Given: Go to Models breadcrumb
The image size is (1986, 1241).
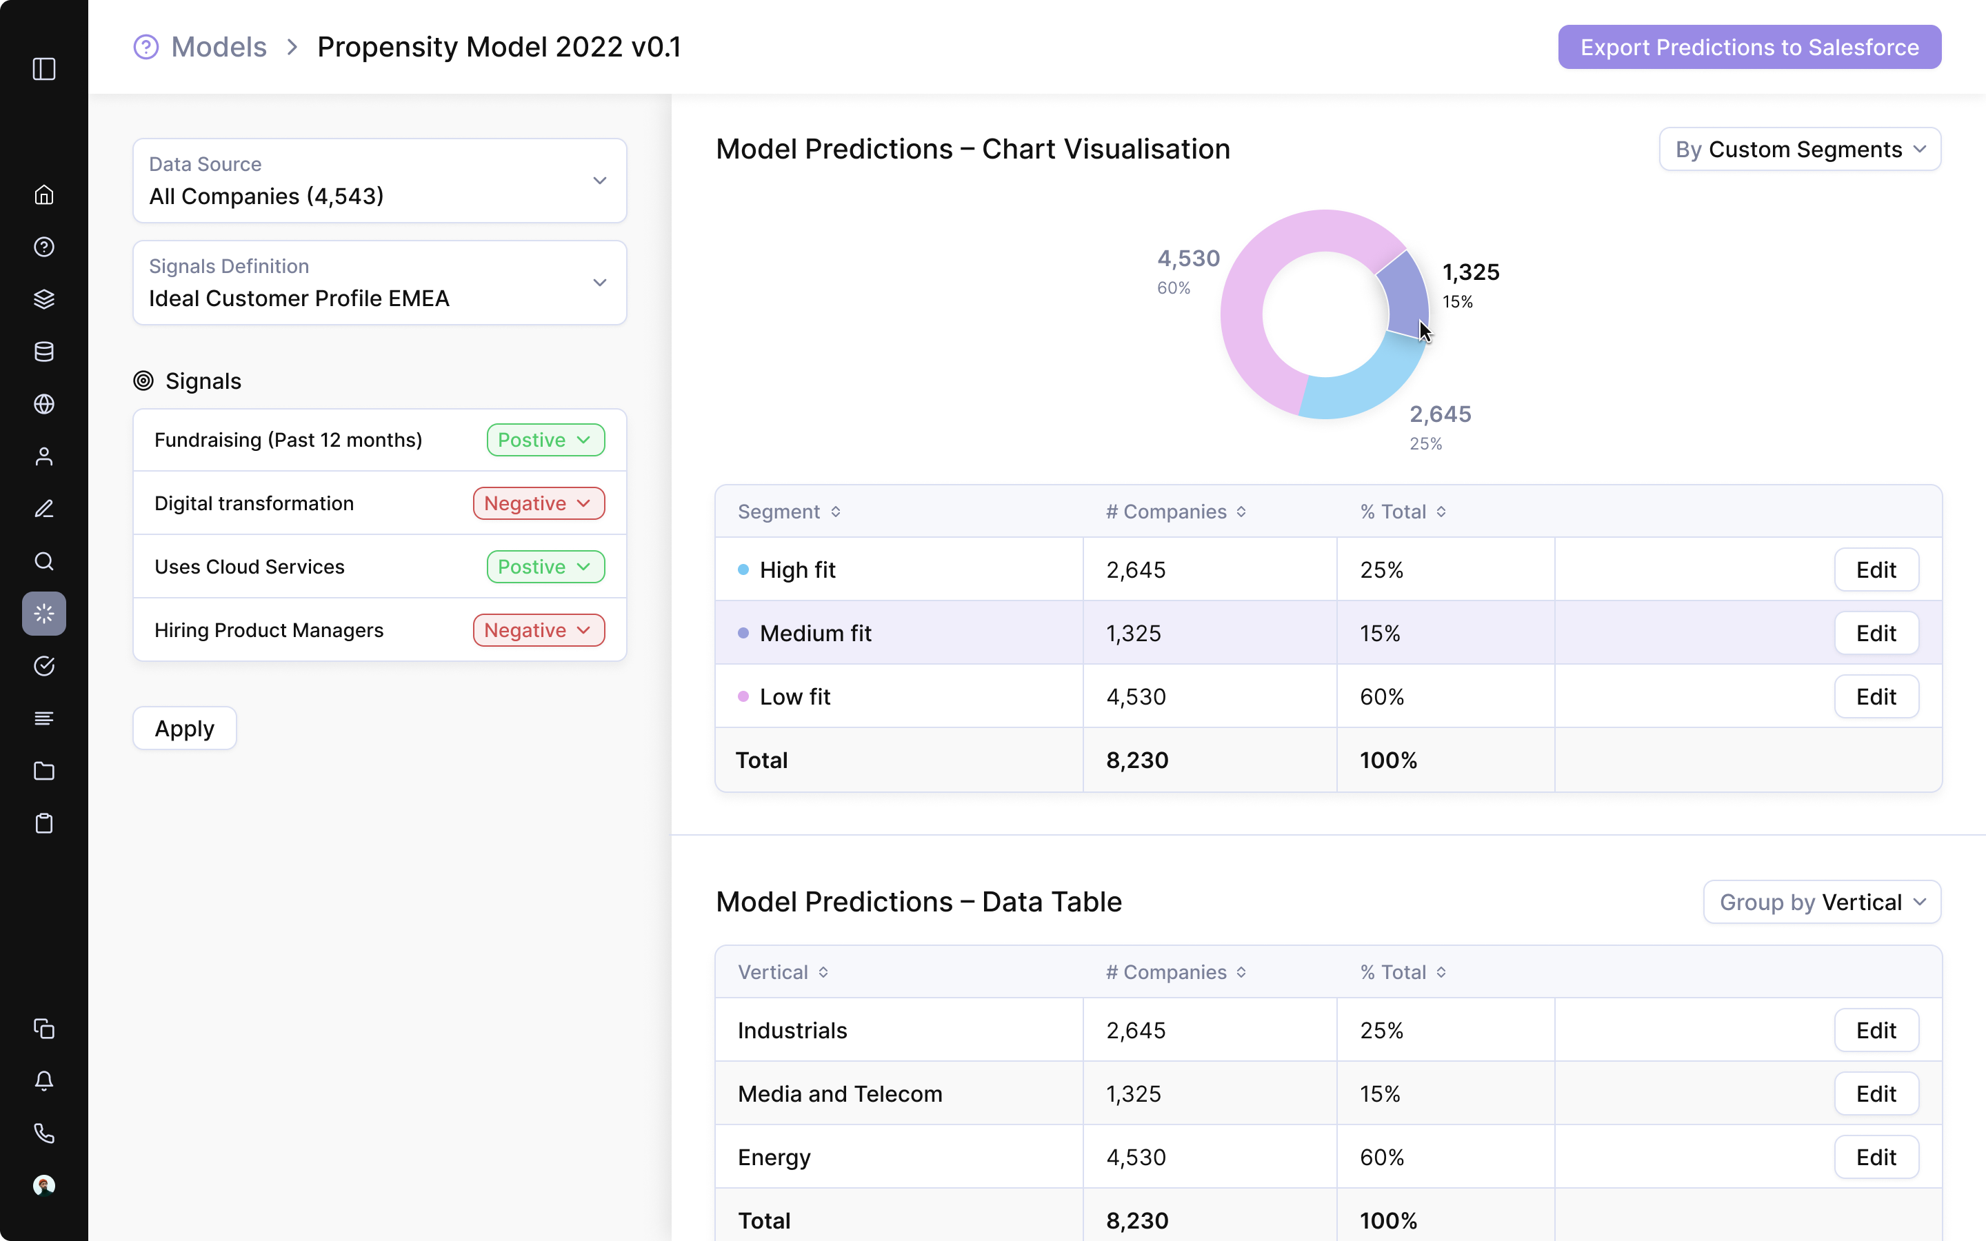Looking at the screenshot, I should coord(219,47).
